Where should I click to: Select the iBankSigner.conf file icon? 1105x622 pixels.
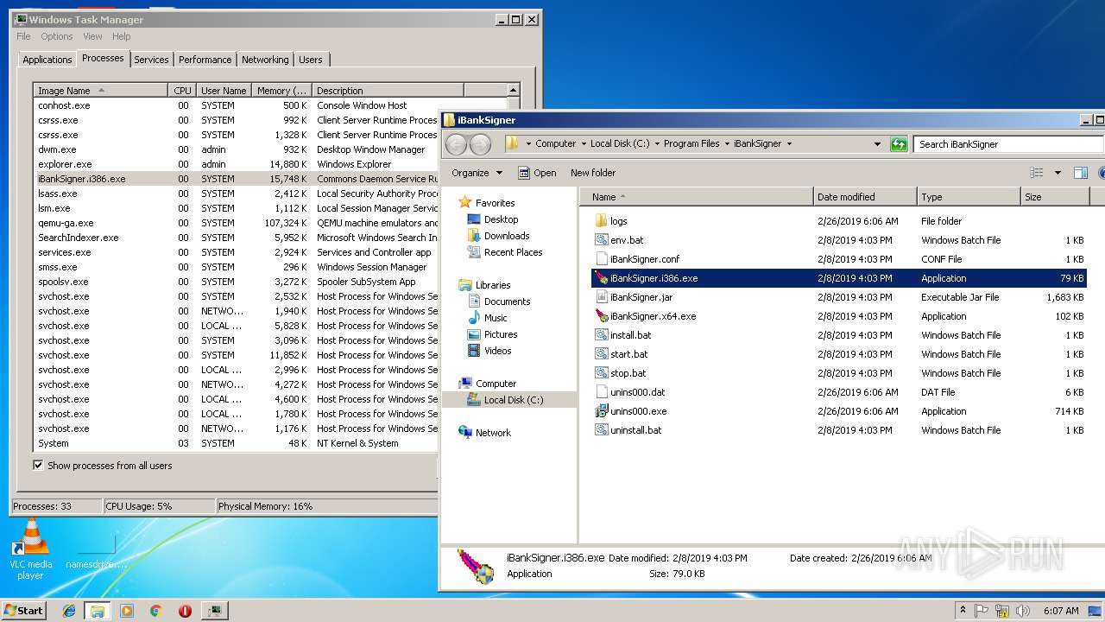click(x=602, y=259)
